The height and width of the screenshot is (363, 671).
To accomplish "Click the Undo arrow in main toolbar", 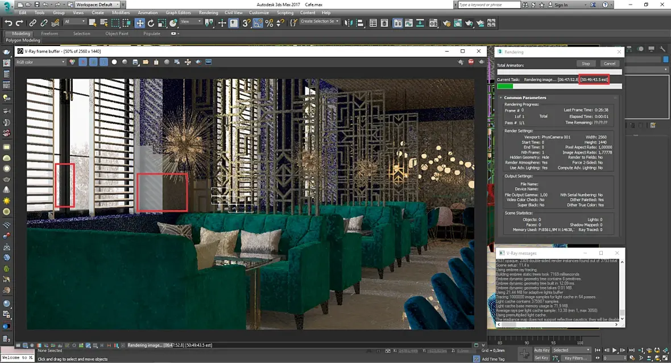I will (9, 23).
